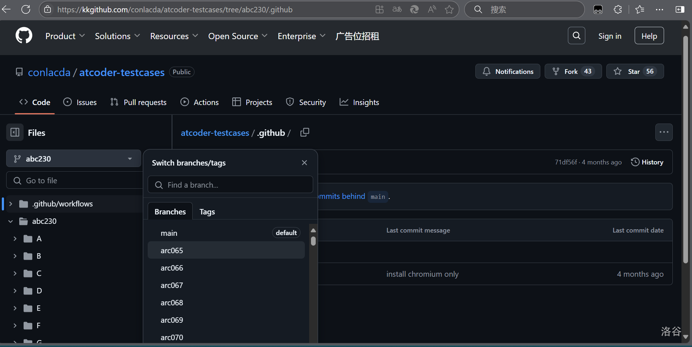The image size is (692, 347).
Task: Star the atcoder-testcases repository
Action: [635, 71]
